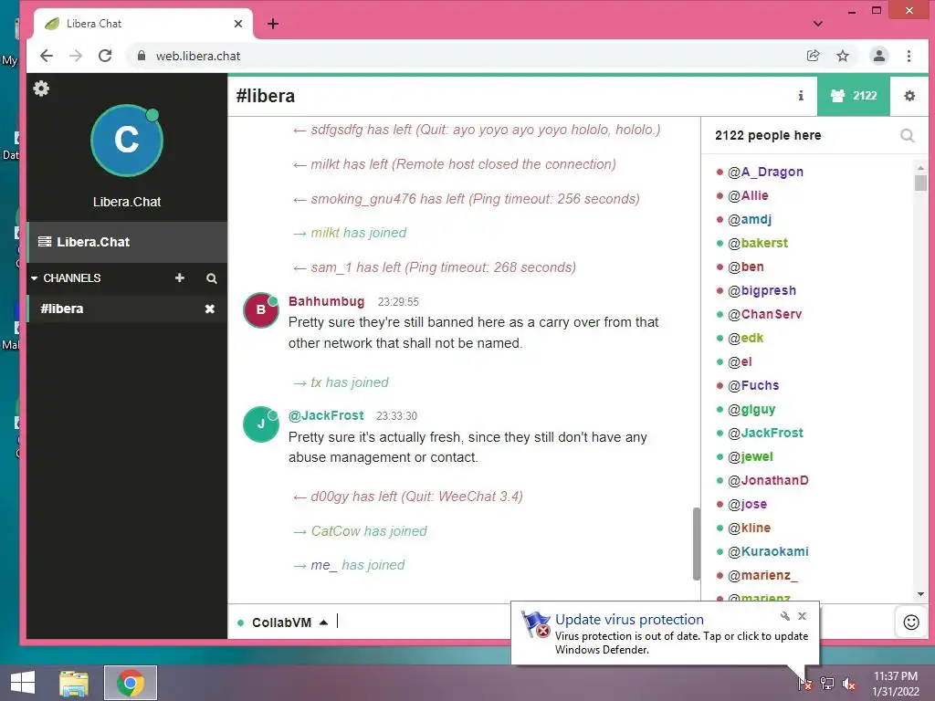Open the CollabVM nick dropdown arrow
Viewport: 935px width, 701px height.
[324, 623]
